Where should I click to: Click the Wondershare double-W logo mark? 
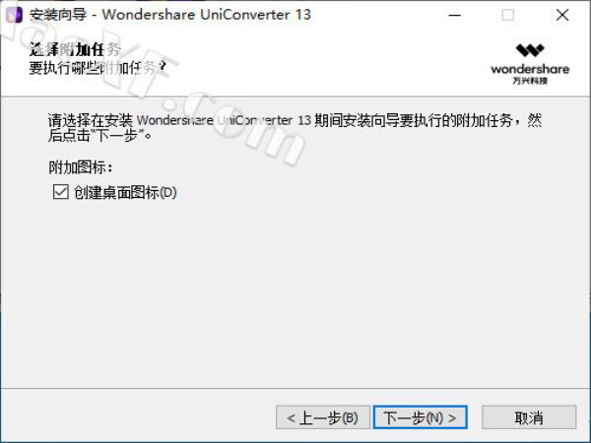(x=530, y=50)
